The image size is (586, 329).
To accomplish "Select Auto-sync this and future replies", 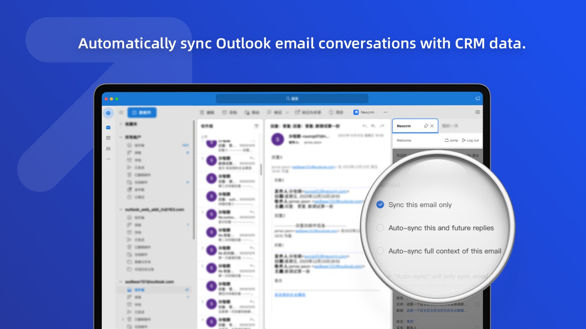I will click(x=435, y=228).
